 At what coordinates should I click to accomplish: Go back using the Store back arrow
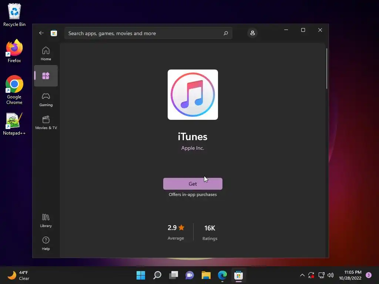(41, 33)
